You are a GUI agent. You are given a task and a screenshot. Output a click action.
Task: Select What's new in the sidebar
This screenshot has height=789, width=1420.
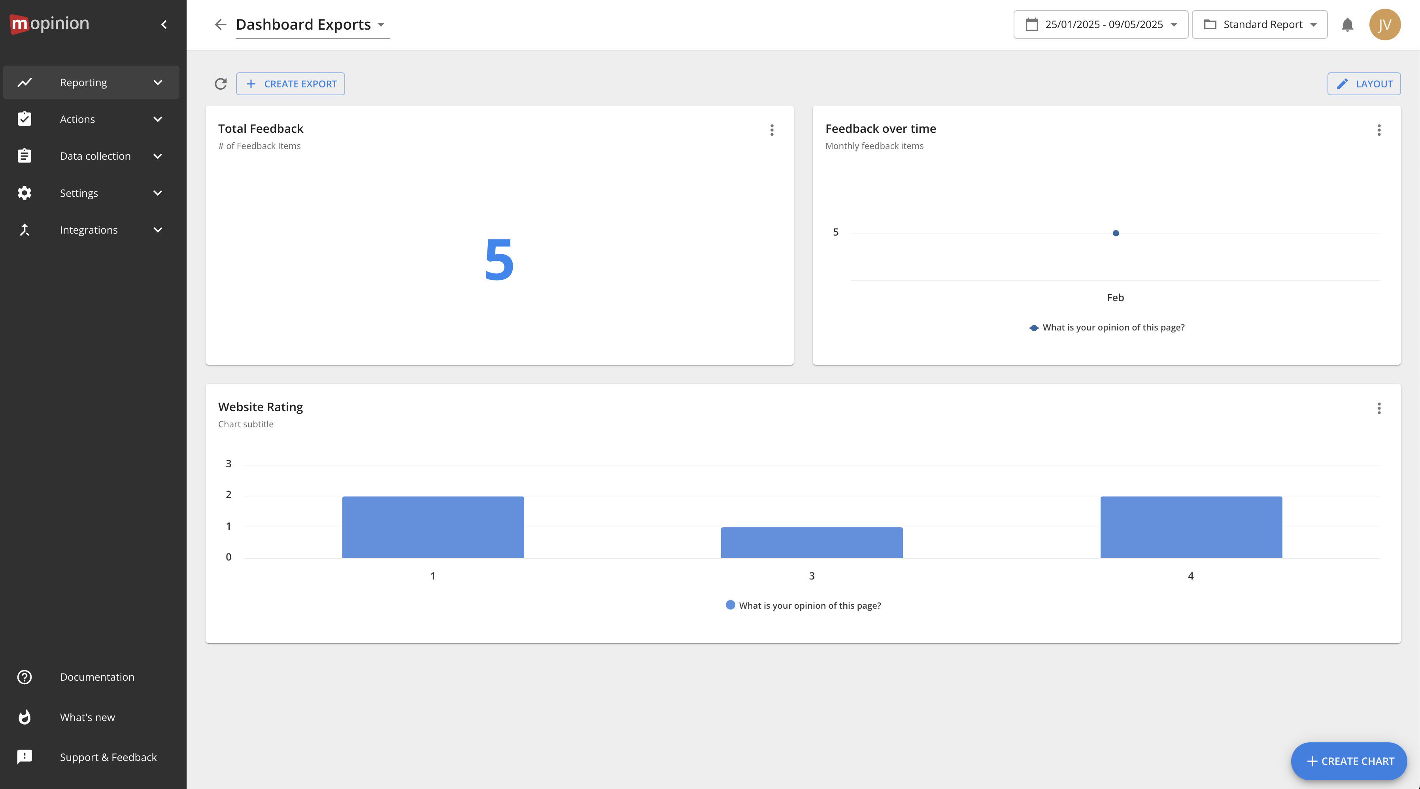pos(87,717)
